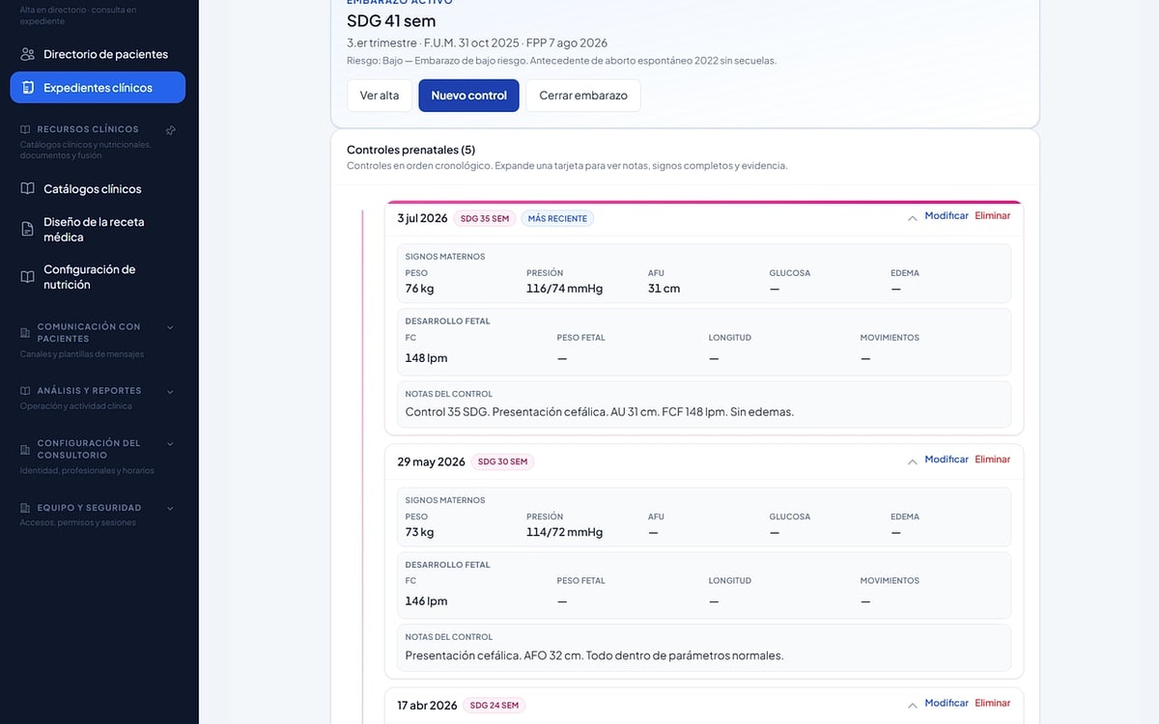The image size is (1159, 724).
Task: Click the Diseño de la receta médica document icon
Action: [x=28, y=230]
